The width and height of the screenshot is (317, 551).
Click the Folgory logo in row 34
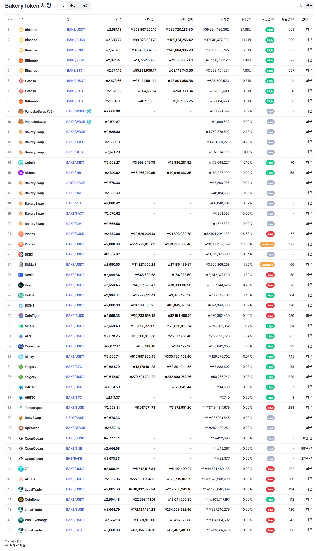coord(21,367)
